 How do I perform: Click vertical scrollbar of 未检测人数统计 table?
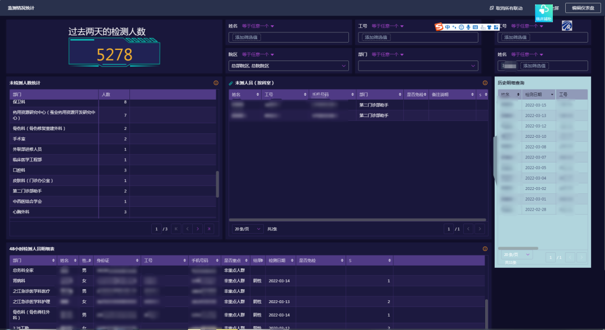217,184
